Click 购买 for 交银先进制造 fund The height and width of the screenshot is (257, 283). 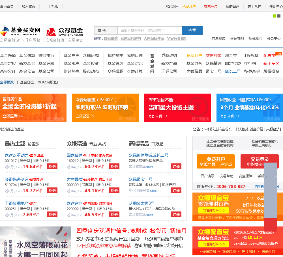[x=52, y=191]
